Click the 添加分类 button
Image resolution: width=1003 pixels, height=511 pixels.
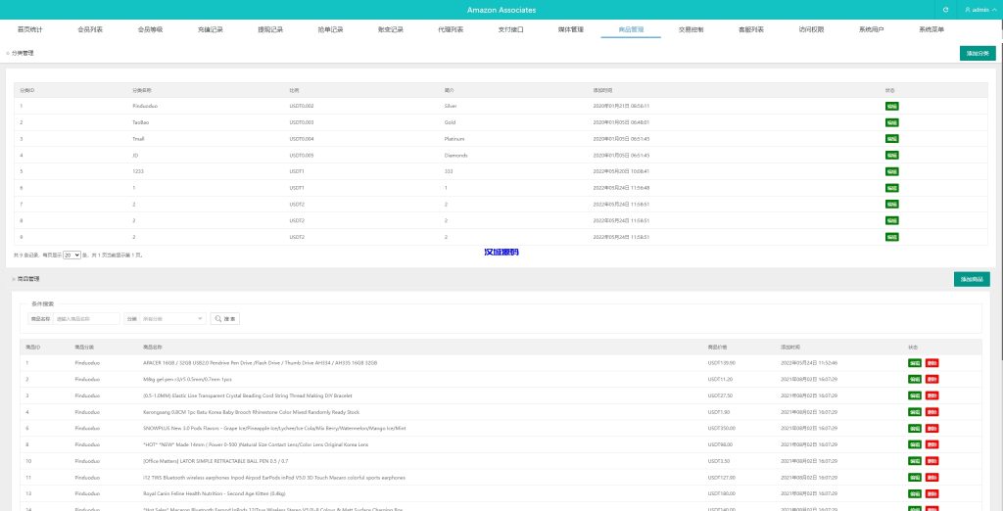[977, 53]
